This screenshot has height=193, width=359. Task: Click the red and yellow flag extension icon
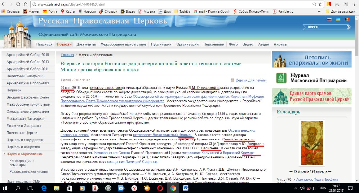coord(329,4)
